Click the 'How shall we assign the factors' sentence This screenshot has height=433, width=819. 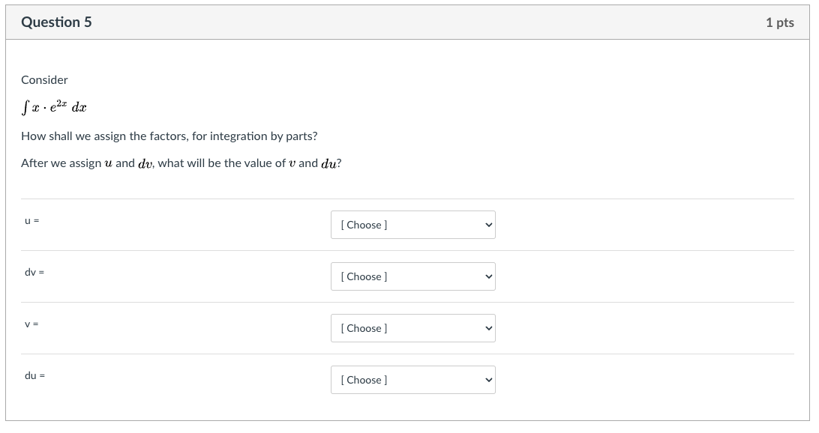click(x=169, y=136)
